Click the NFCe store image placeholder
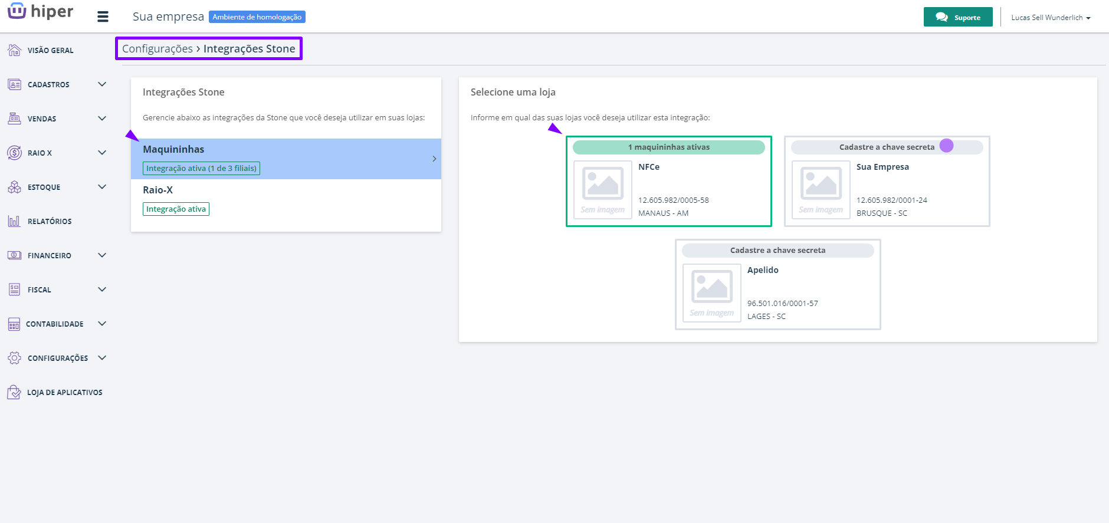 pos(603,189)
